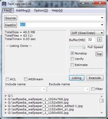108x119 pixels.
Task: Uncheck the Nonstop checkbox
Action: (72, 53)
